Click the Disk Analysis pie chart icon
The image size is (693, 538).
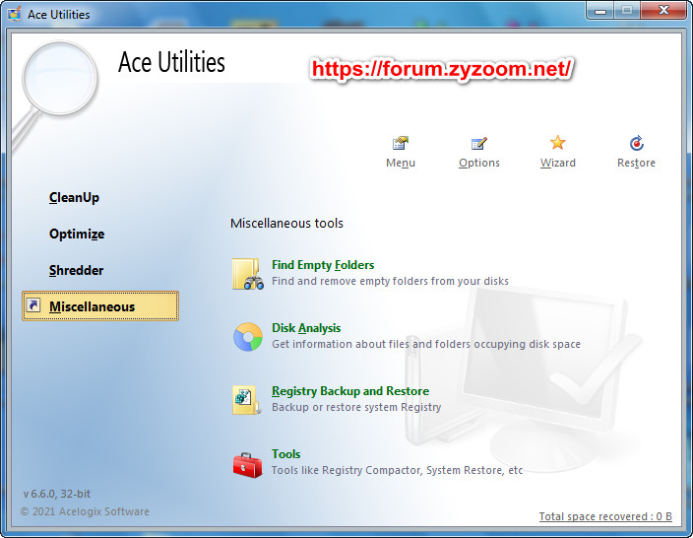[248, 337]
